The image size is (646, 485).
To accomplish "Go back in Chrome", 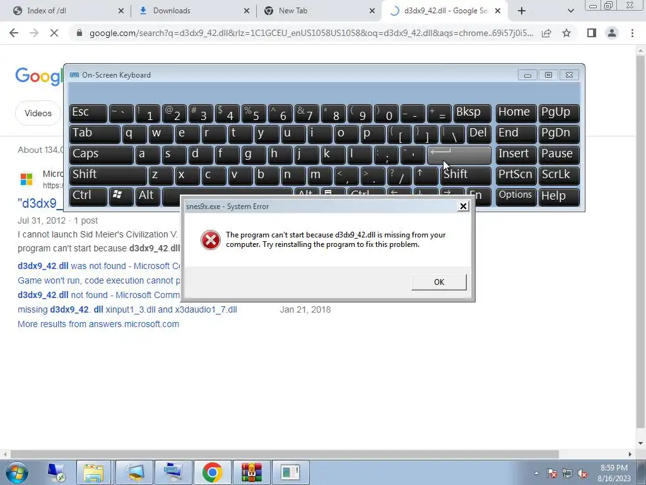I will click(14, 33).
